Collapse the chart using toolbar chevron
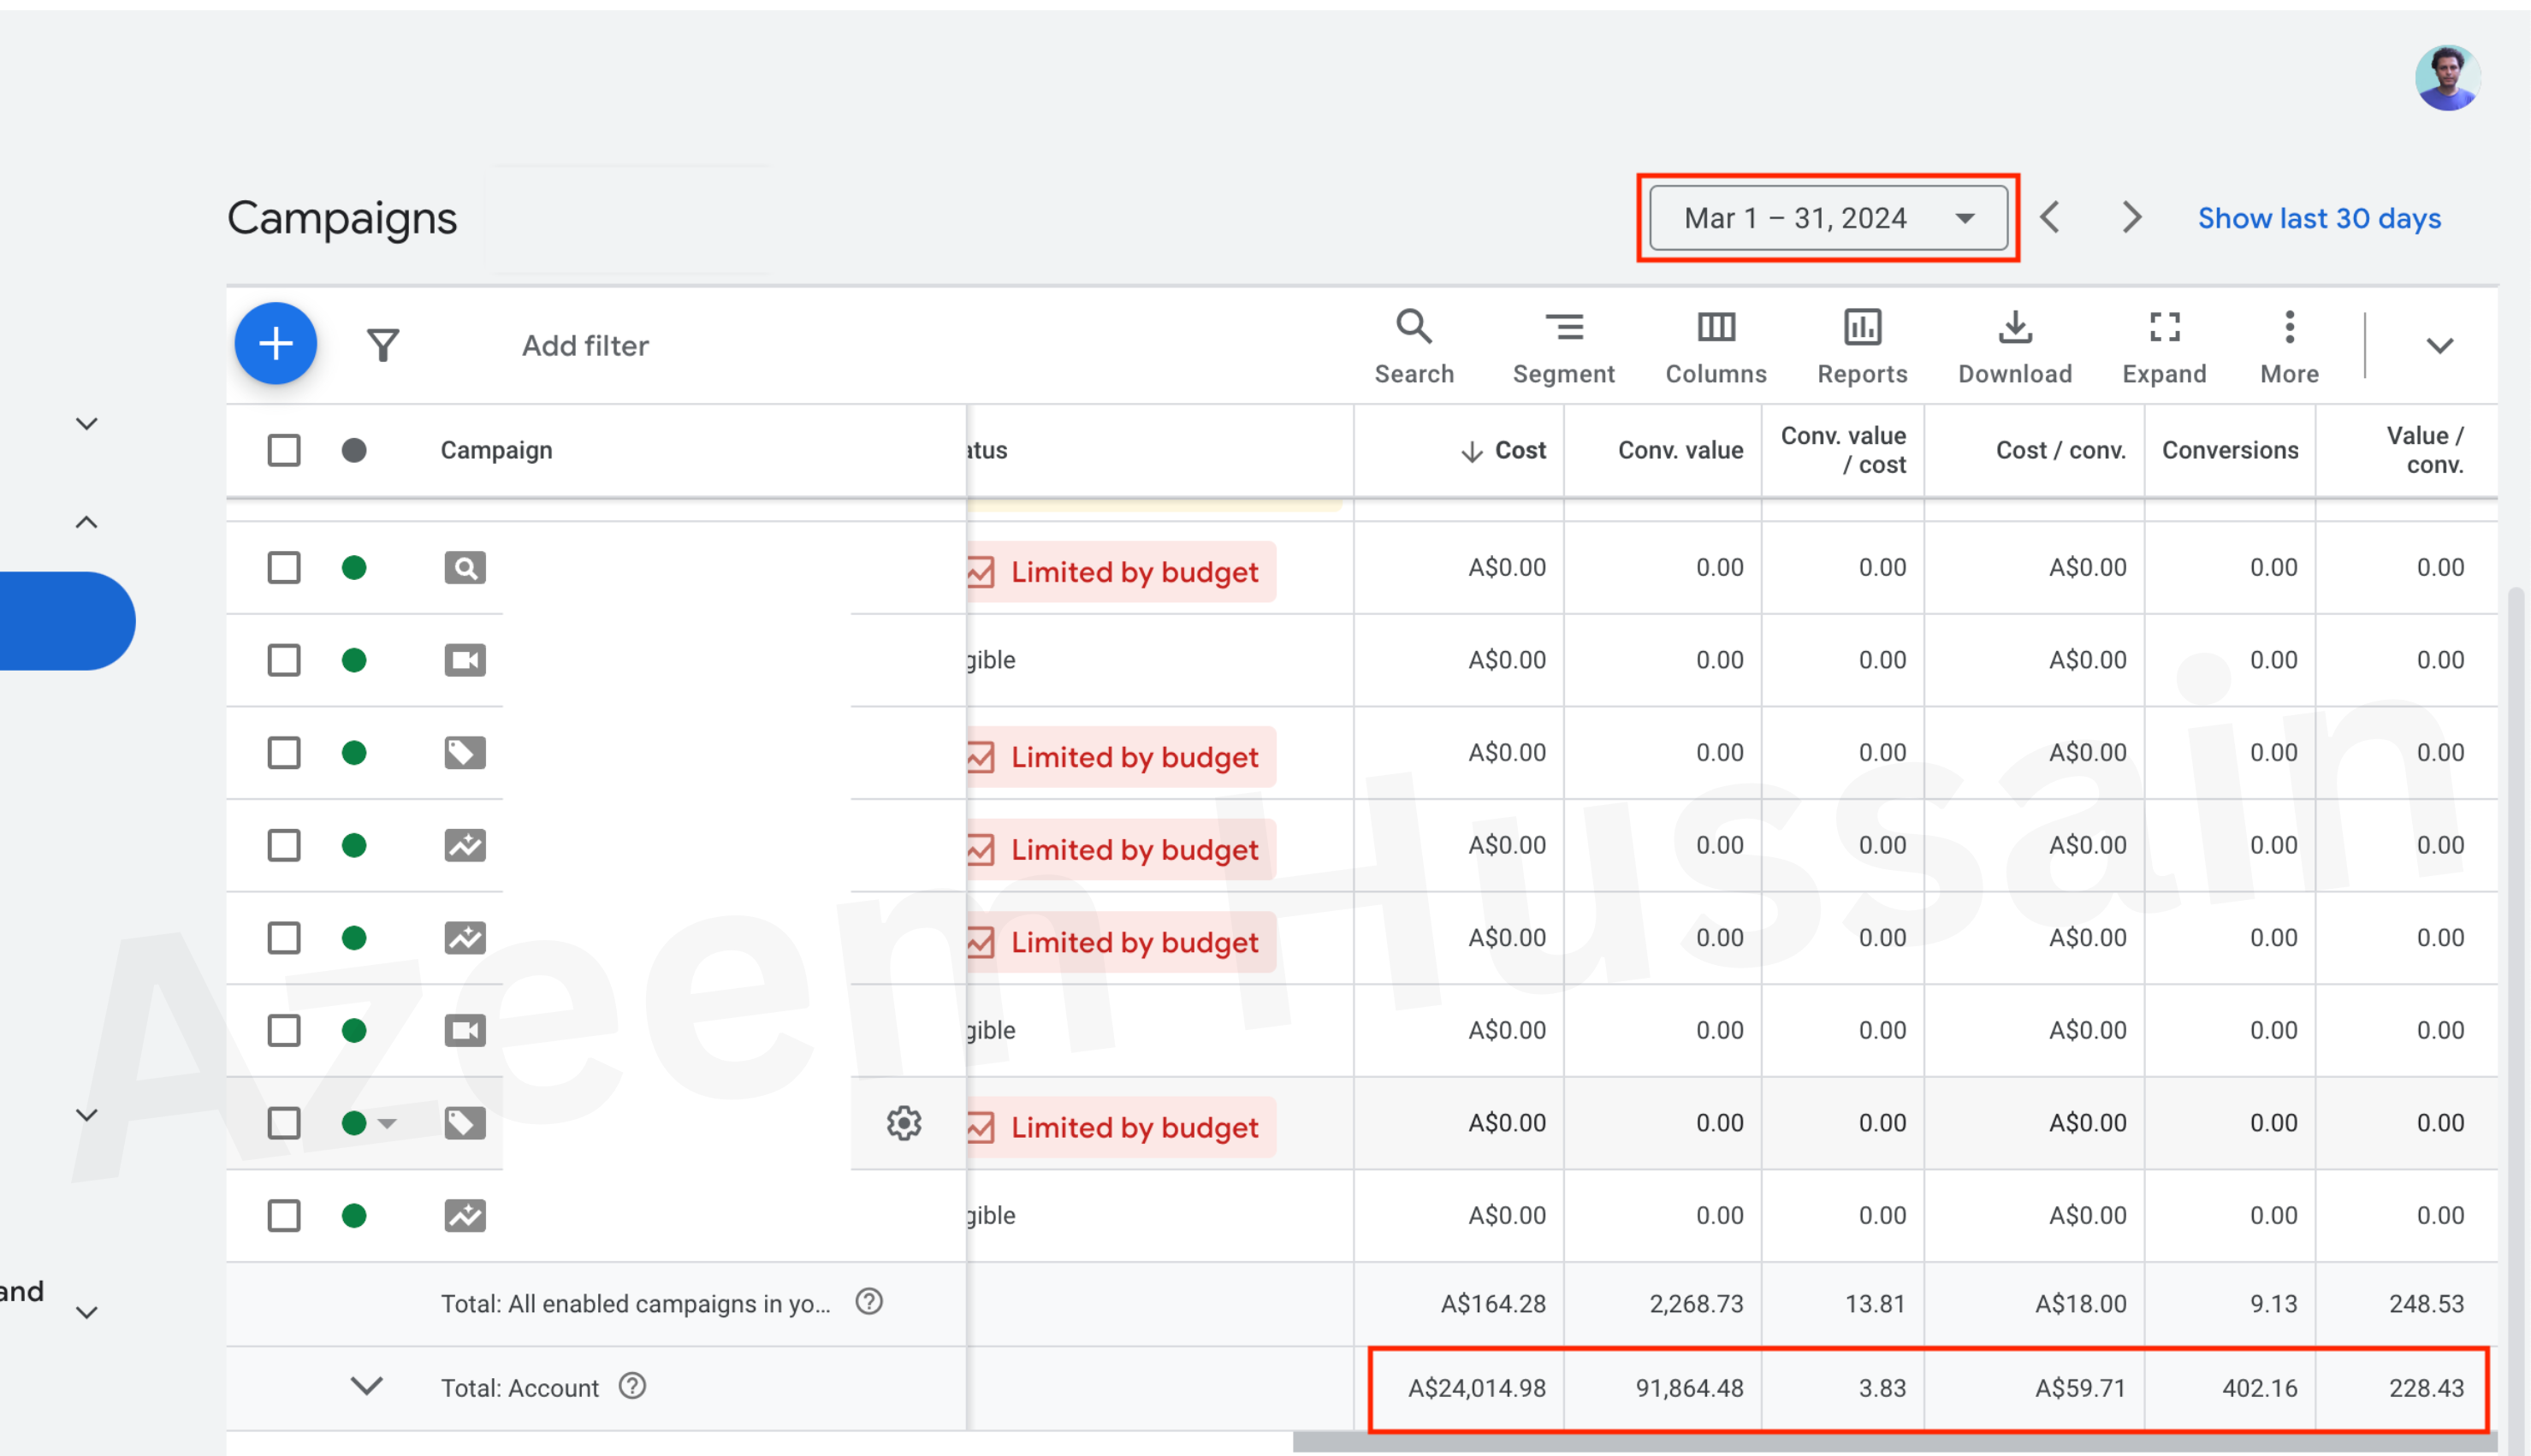 click(2440, 346)
